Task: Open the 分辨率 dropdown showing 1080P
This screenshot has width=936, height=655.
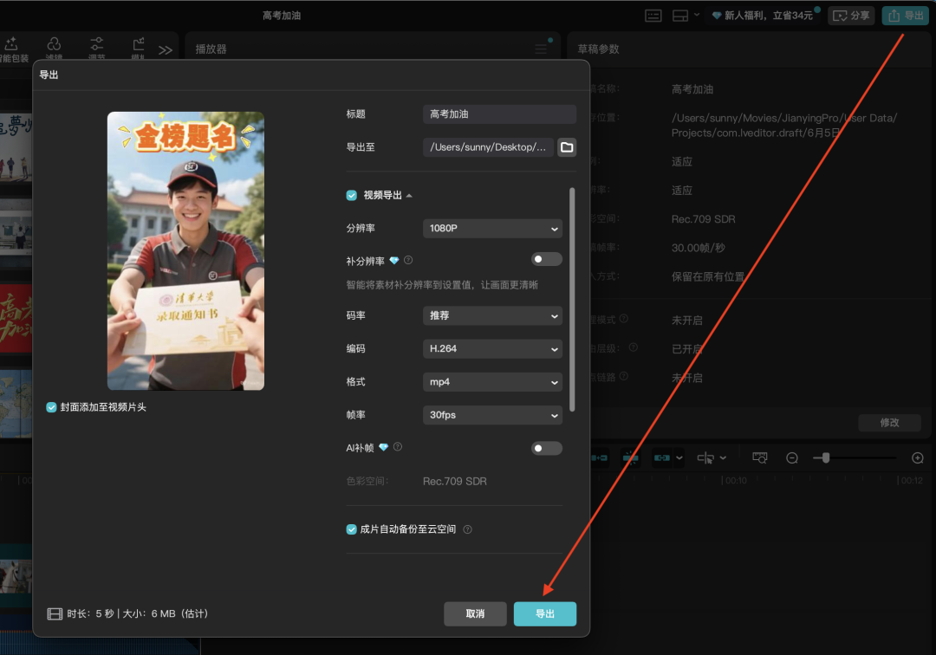Action: pos(492,228)
